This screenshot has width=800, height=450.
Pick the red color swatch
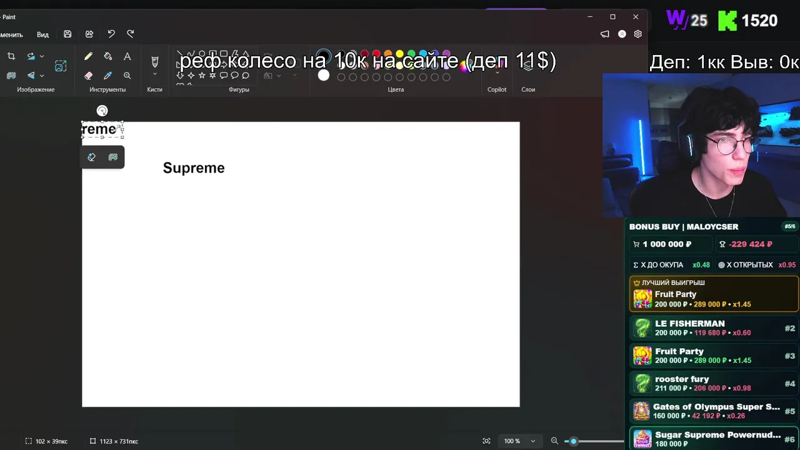pyautogui.click(x=376, y=55)
